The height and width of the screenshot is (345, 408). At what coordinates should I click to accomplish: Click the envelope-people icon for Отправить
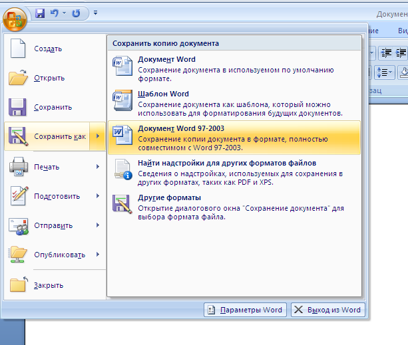coord(18,226)
